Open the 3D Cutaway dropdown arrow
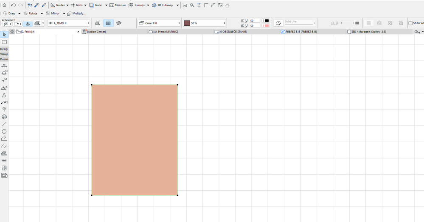 [178, 5]
